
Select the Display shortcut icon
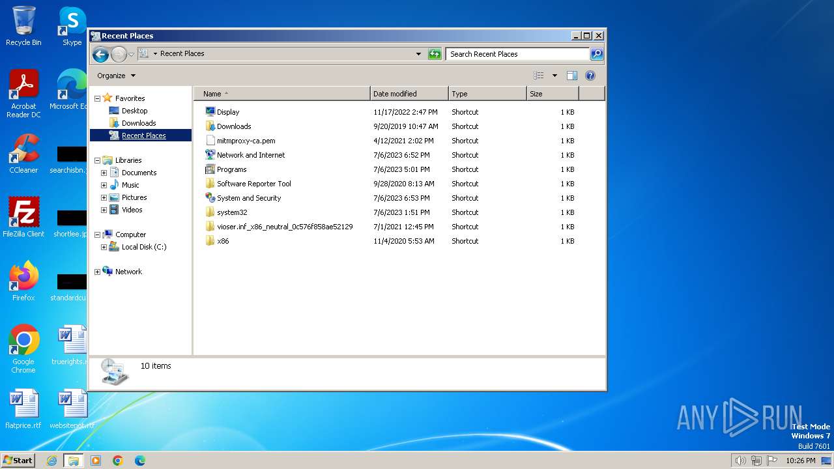coord(210,112)
